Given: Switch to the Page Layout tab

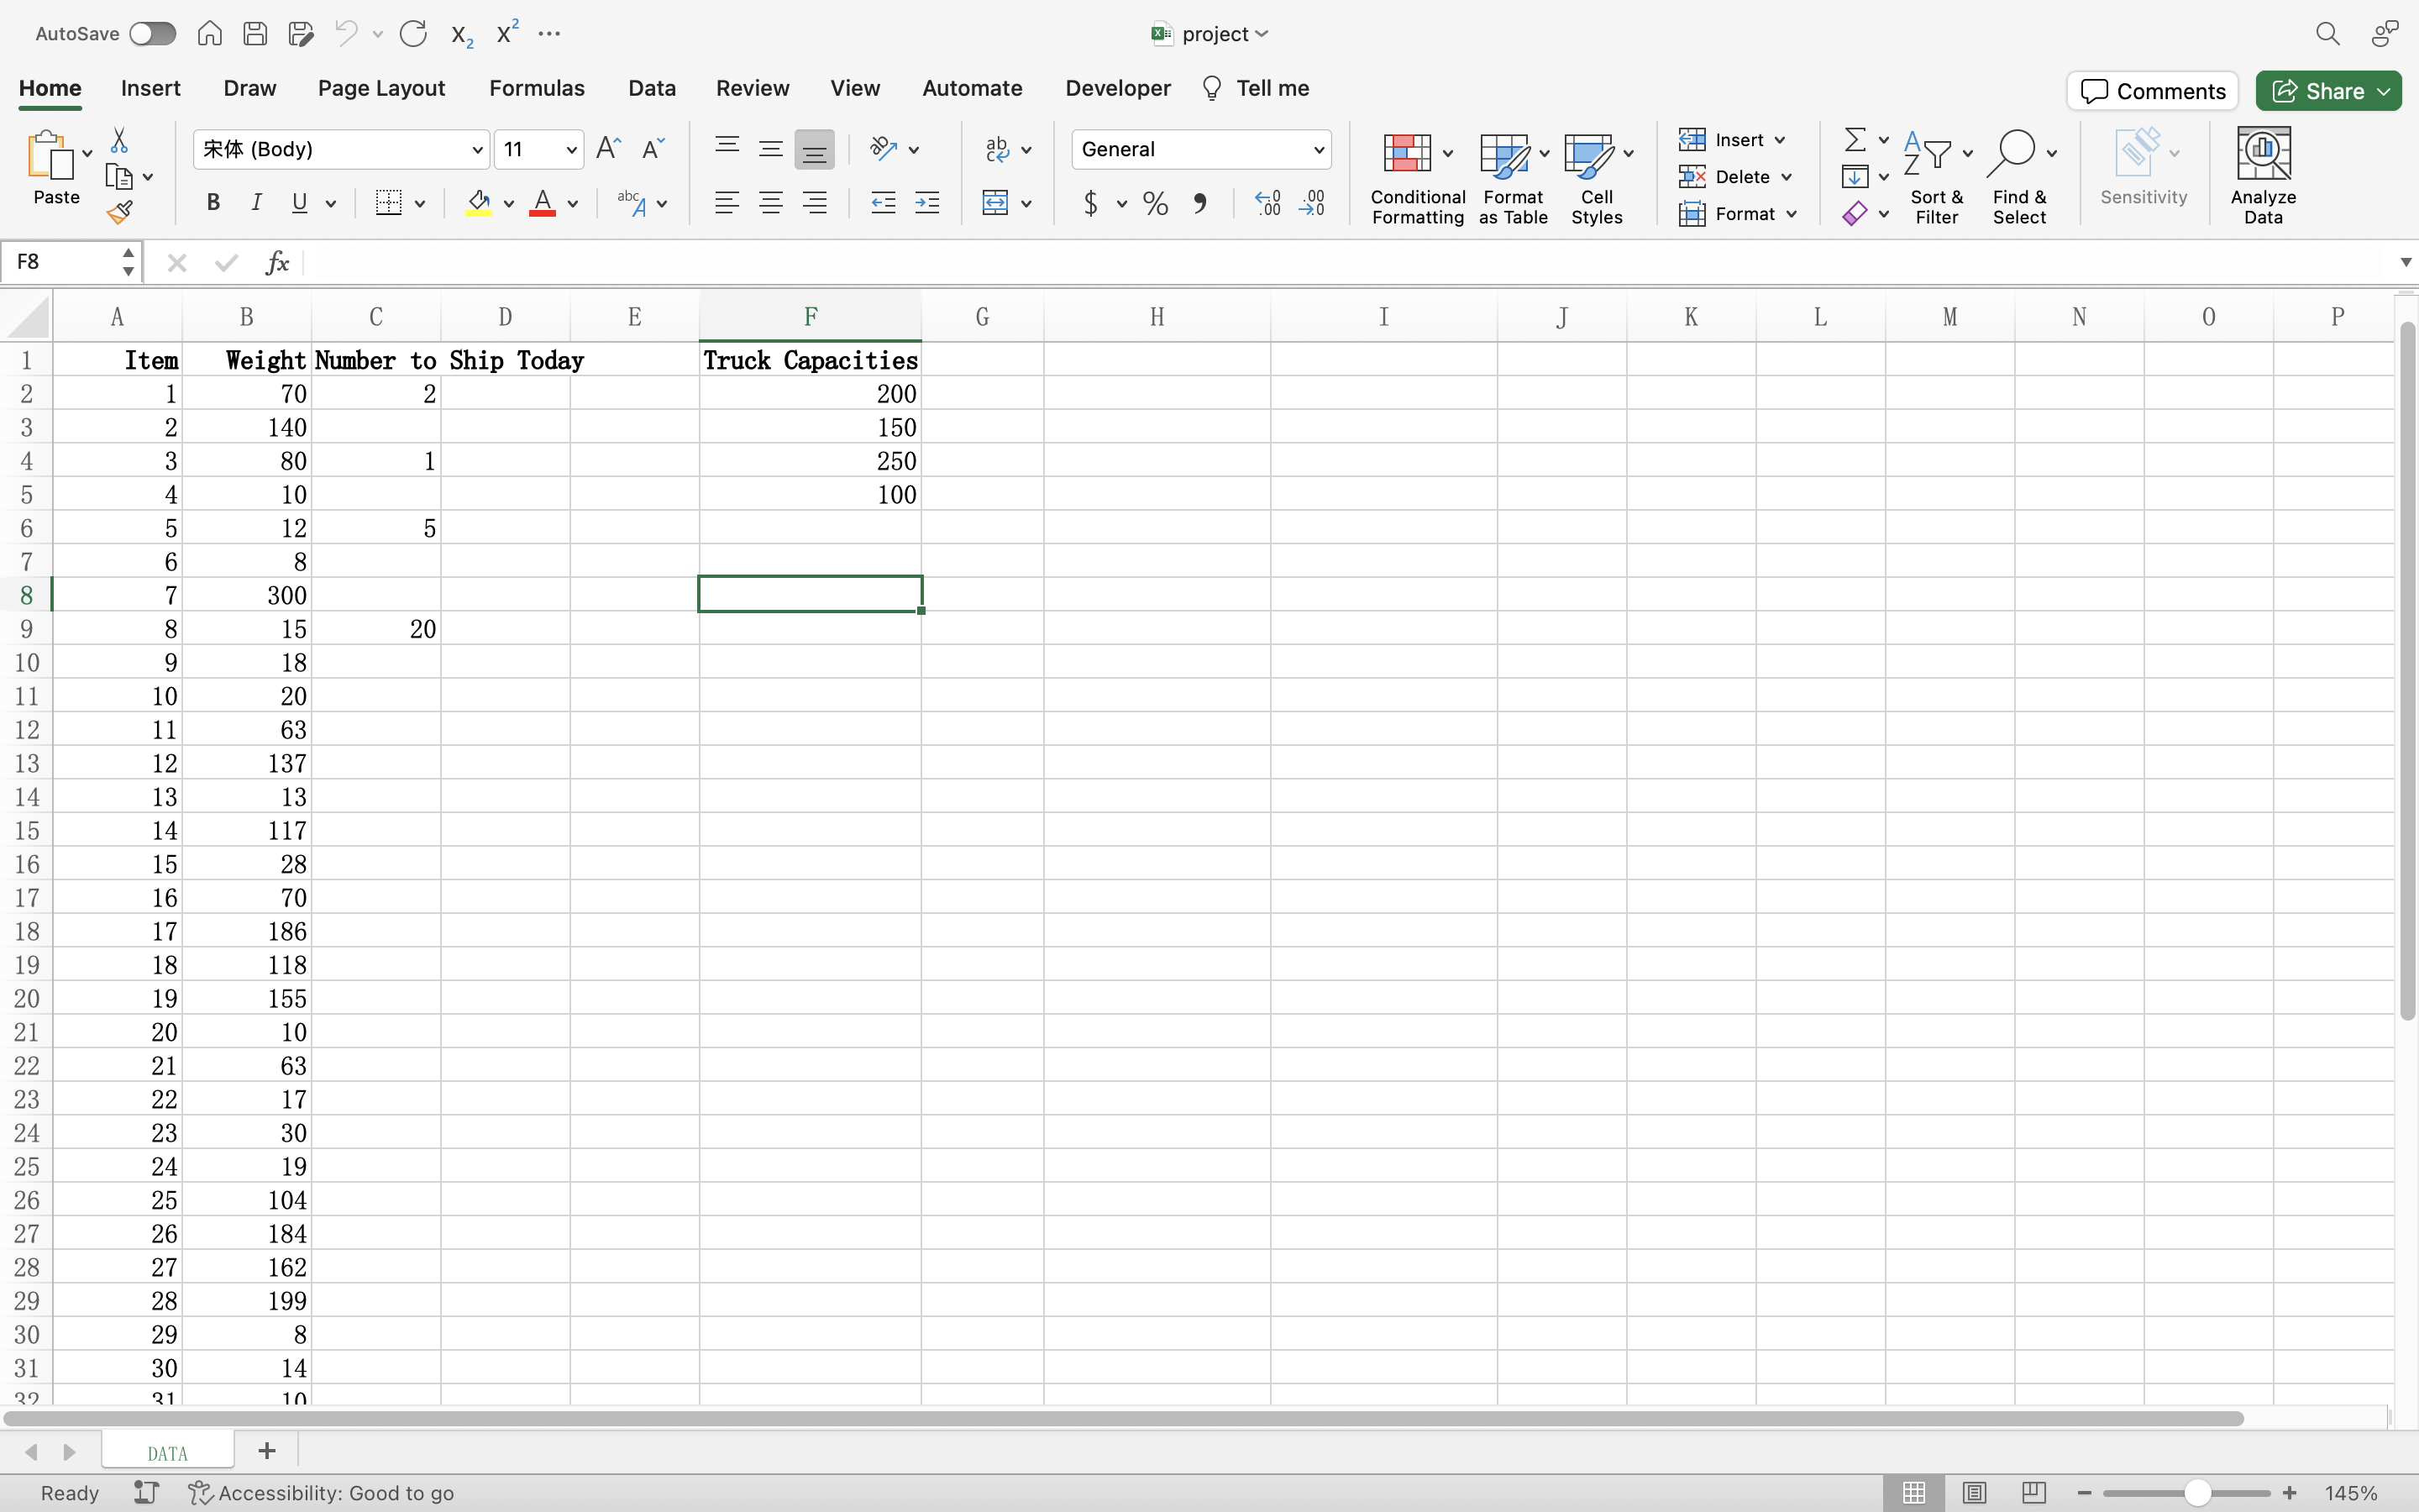Looking at the screenshot, I should 380,88.
